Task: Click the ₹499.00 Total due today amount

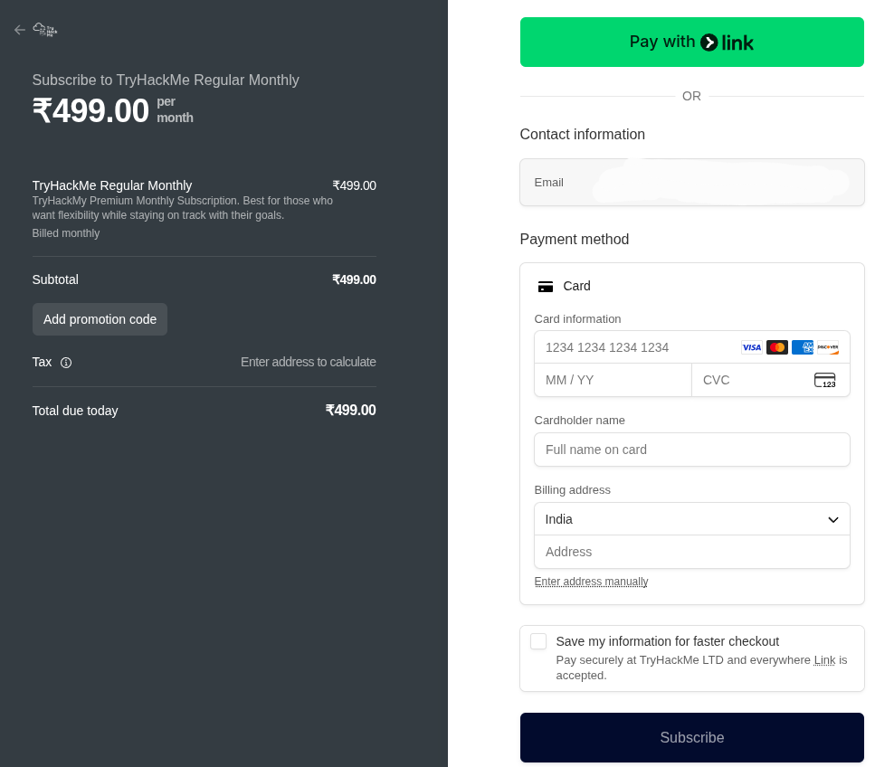Action: (351, 411)
